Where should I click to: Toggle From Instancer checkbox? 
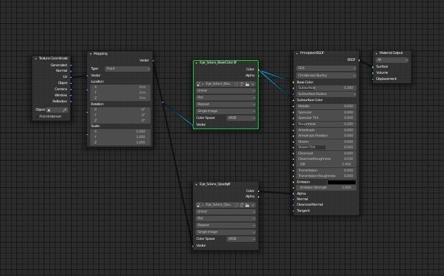coord(36,116)
